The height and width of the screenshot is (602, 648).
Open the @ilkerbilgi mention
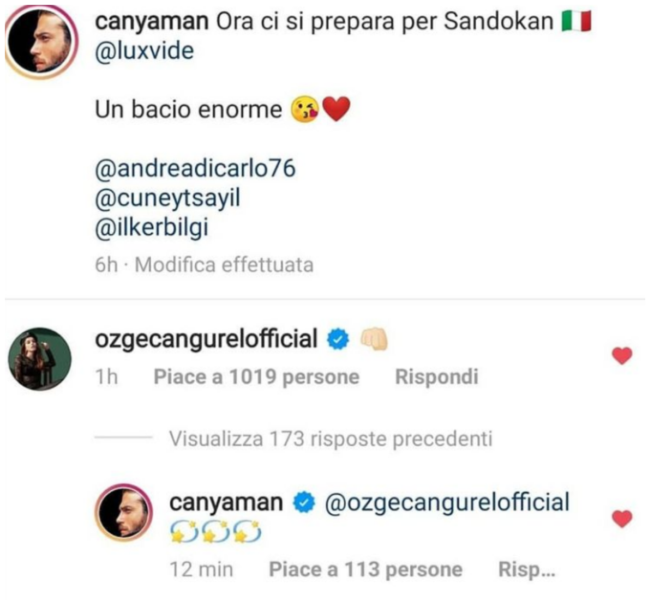click(x=152, y=227)
